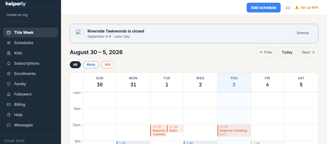Open the This Week menu item

point(31,32)
